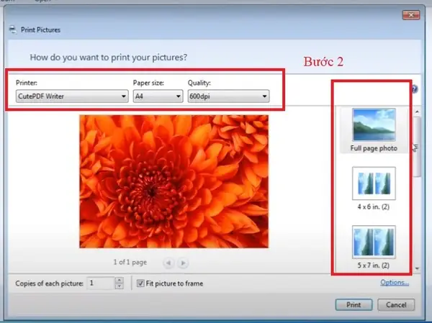This screenshot has height=323, width=432.
Task: Click the Print Pictures printer icon in title
Action: (13, 29)
